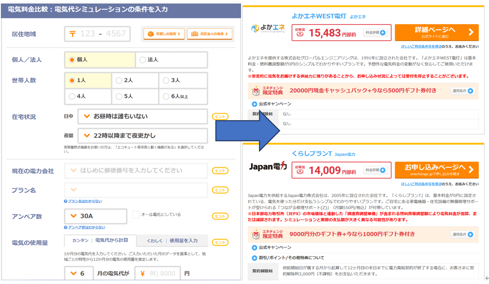The image size is (489, 284).
Task: Click the ヒント badge beside 電気の使用量
Action: 220,242
